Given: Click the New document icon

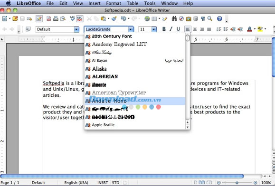Looking at the screenshot, I should click(x=5, y=19).
